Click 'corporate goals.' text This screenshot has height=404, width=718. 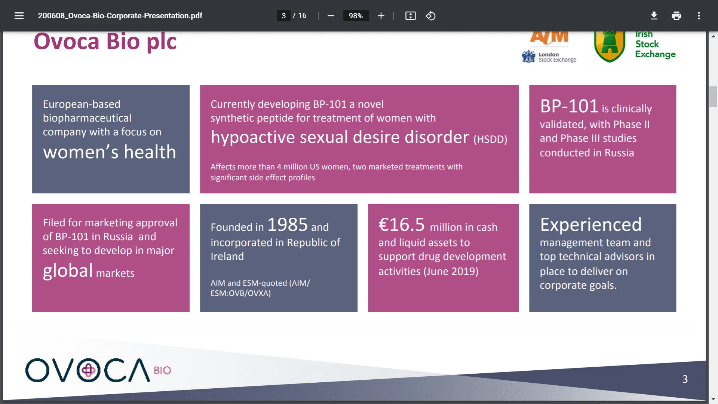[x=578, y=285]
